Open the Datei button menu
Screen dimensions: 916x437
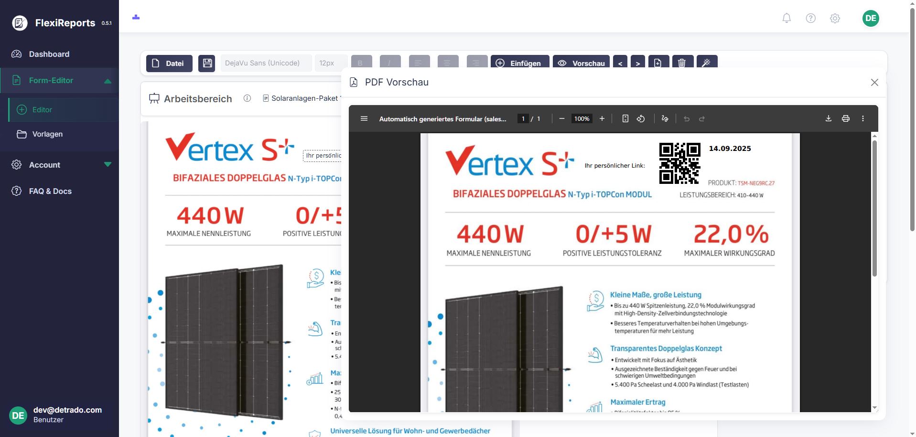(169, 63)
